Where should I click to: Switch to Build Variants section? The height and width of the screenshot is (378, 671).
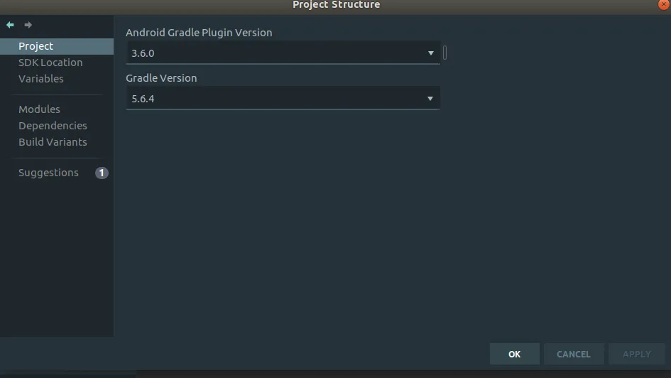coord(53,142)
